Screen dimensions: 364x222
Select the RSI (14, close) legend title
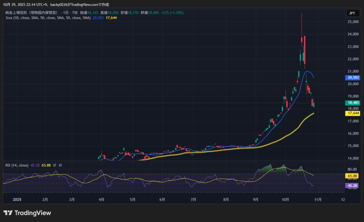(x=17, y=165)
